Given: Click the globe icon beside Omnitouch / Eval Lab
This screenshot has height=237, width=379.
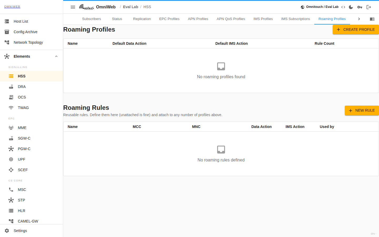Looking at the screenshot, I should pos(303,7).
